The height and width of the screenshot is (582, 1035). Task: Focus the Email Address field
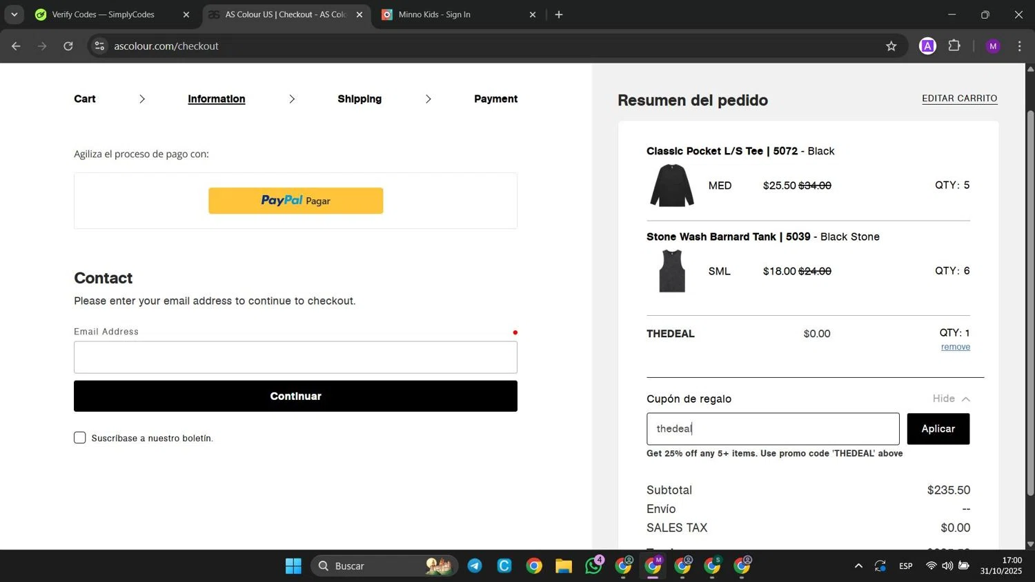tap(295, 357)
